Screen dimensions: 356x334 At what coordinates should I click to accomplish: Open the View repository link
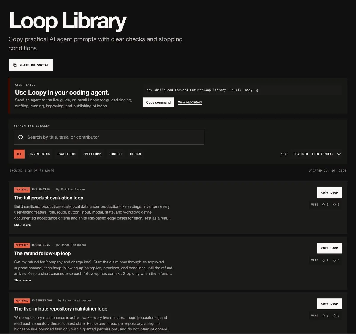190,102
